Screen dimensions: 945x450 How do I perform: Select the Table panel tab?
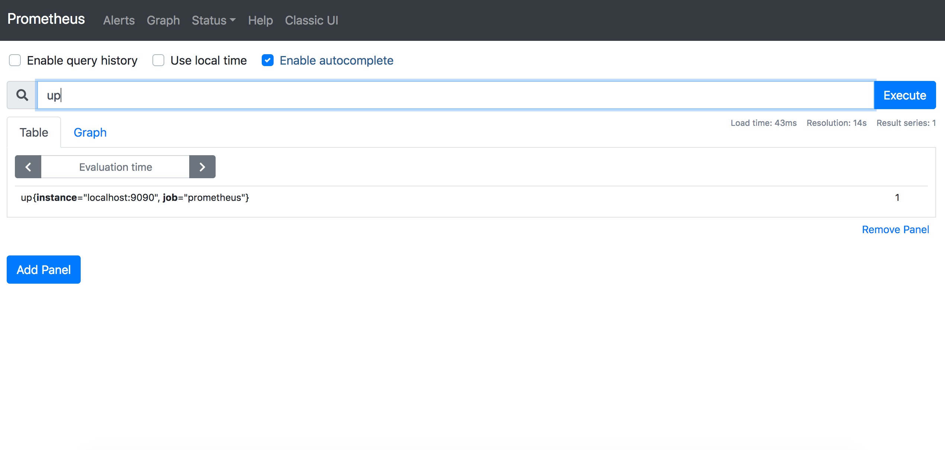tap(34, 133)
